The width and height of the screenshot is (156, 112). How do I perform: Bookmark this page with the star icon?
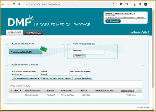(114, 4)
